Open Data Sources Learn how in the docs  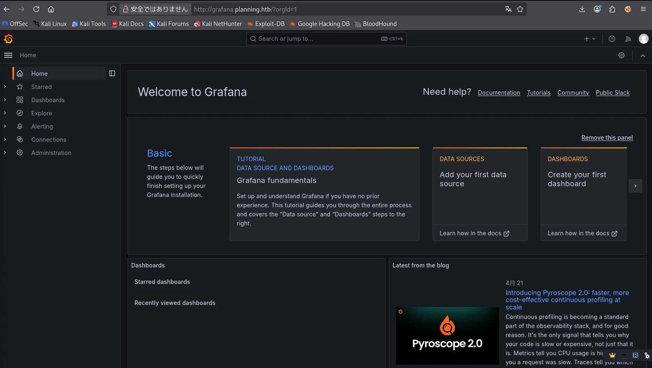[474, 233]
